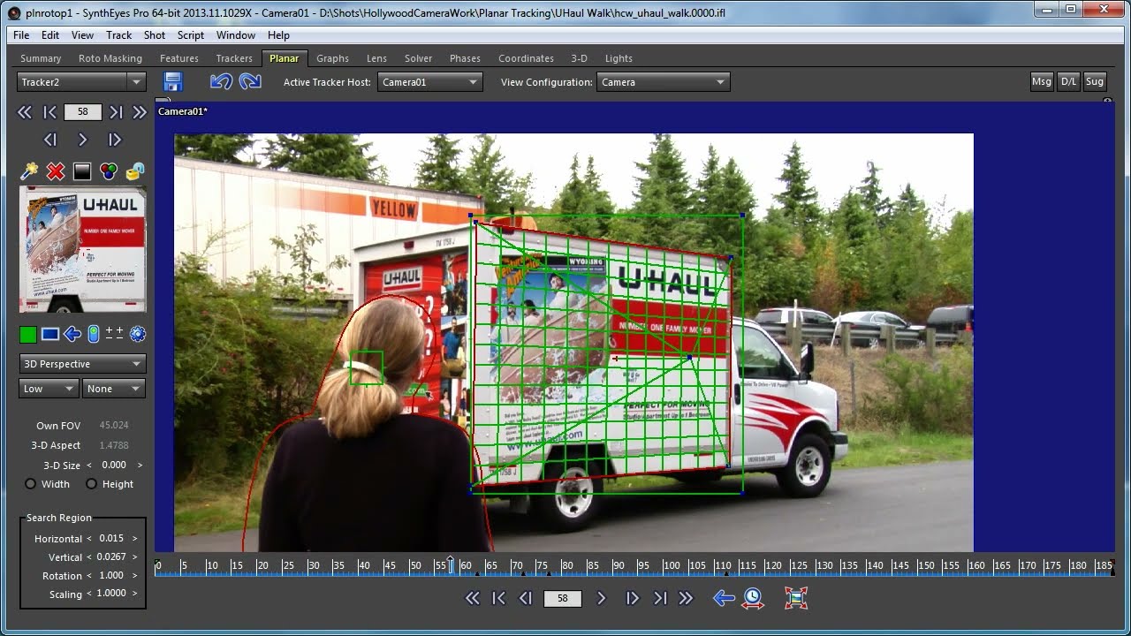Click the magic wand tool icon
1131x636 pixels.
(x=29, y=171)
